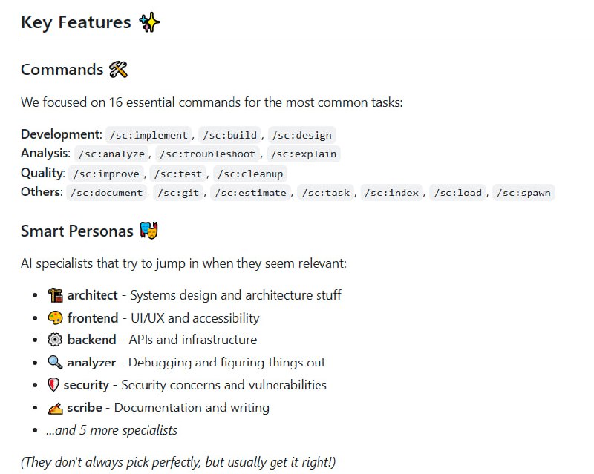Viewport: 594px width, 474px height.
Task: Click the hammer and wrench Commands icon
Action: tap(118, 70)
